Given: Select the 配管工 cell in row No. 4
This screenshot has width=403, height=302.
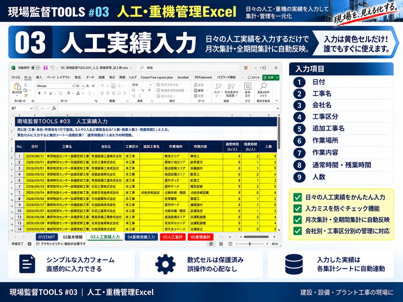Looking at the screenshot, I should [x=206, y=174].
